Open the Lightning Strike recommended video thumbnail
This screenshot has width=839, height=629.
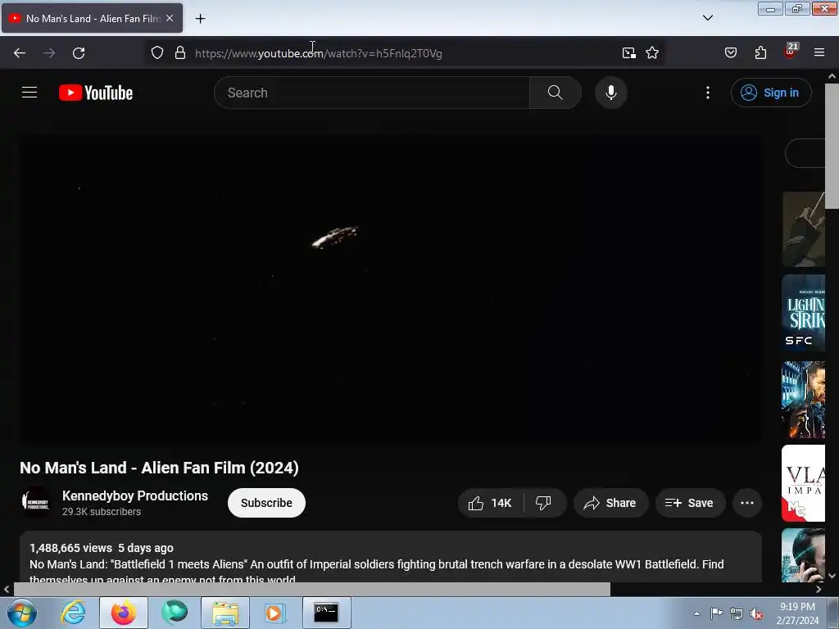(x=803, y=313)
